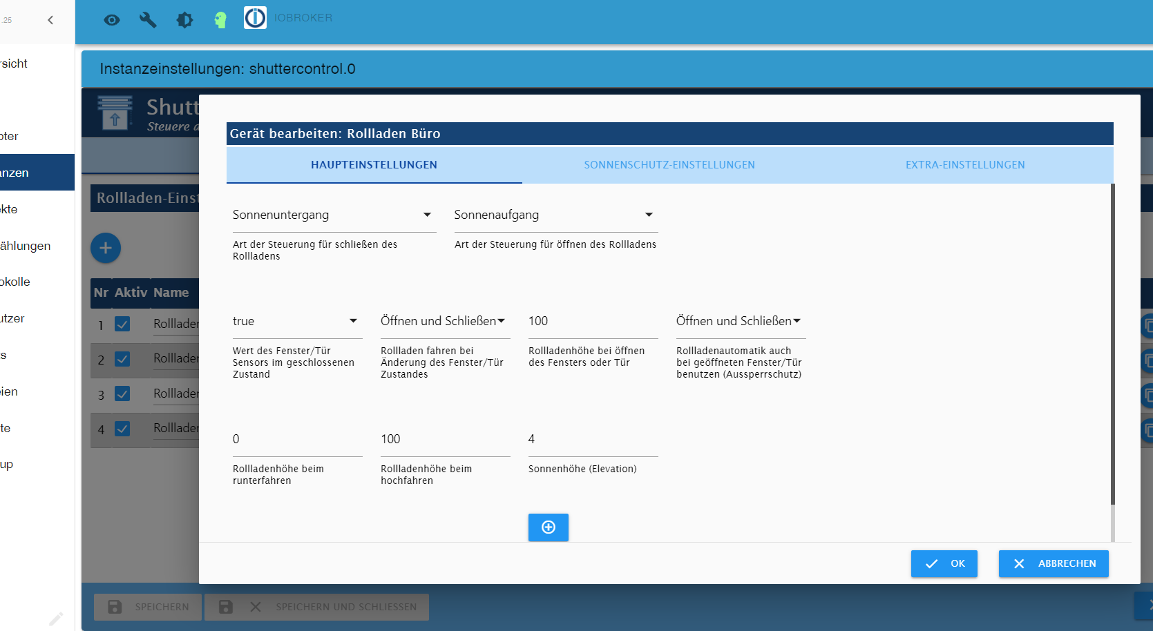Collapse the sidebar with the left chevron
This screenshot has height=631, width=1153.
pos(50,20)
